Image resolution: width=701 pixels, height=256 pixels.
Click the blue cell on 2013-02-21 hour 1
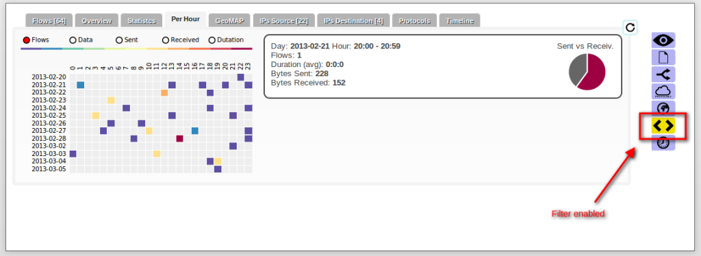tap(81, 85)
